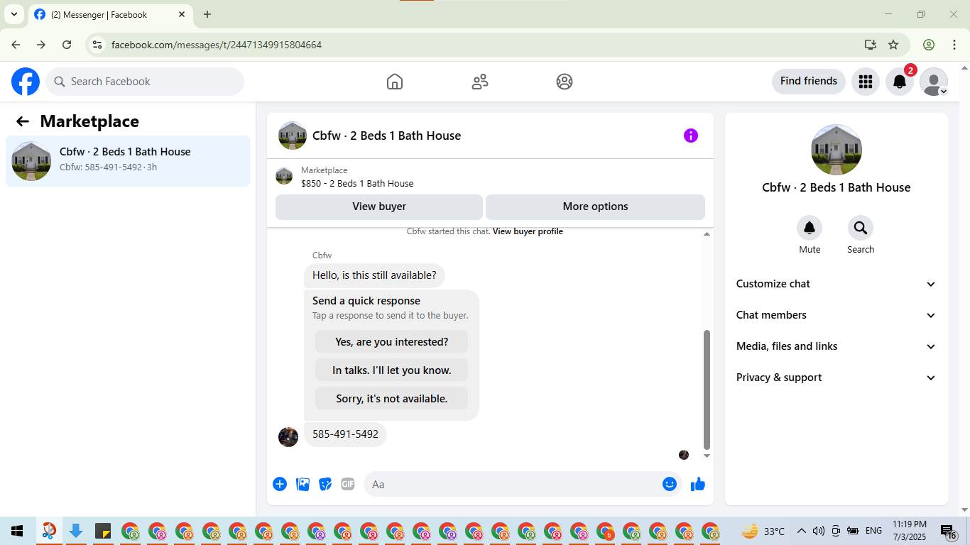The width and height of the screenshot is (970, 545).
Task: Open the account profile avatar menu
Action: (x=934, y=82)
